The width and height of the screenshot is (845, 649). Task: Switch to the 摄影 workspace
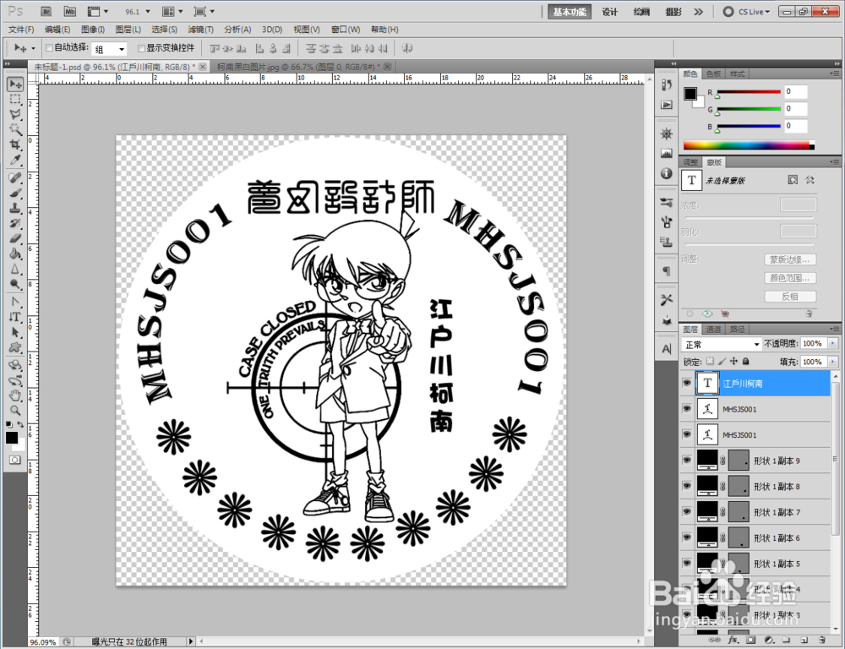pyautogui.click(x=673, y=12)
